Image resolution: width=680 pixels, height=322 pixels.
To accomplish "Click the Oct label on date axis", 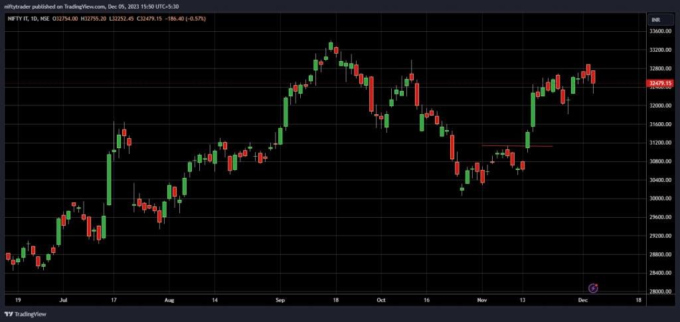I will coord(381,300).
